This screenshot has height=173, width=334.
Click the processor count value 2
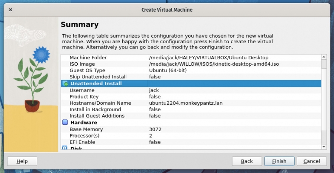tap(151, 136)
